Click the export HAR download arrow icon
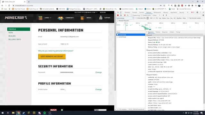 click(166, 15)
